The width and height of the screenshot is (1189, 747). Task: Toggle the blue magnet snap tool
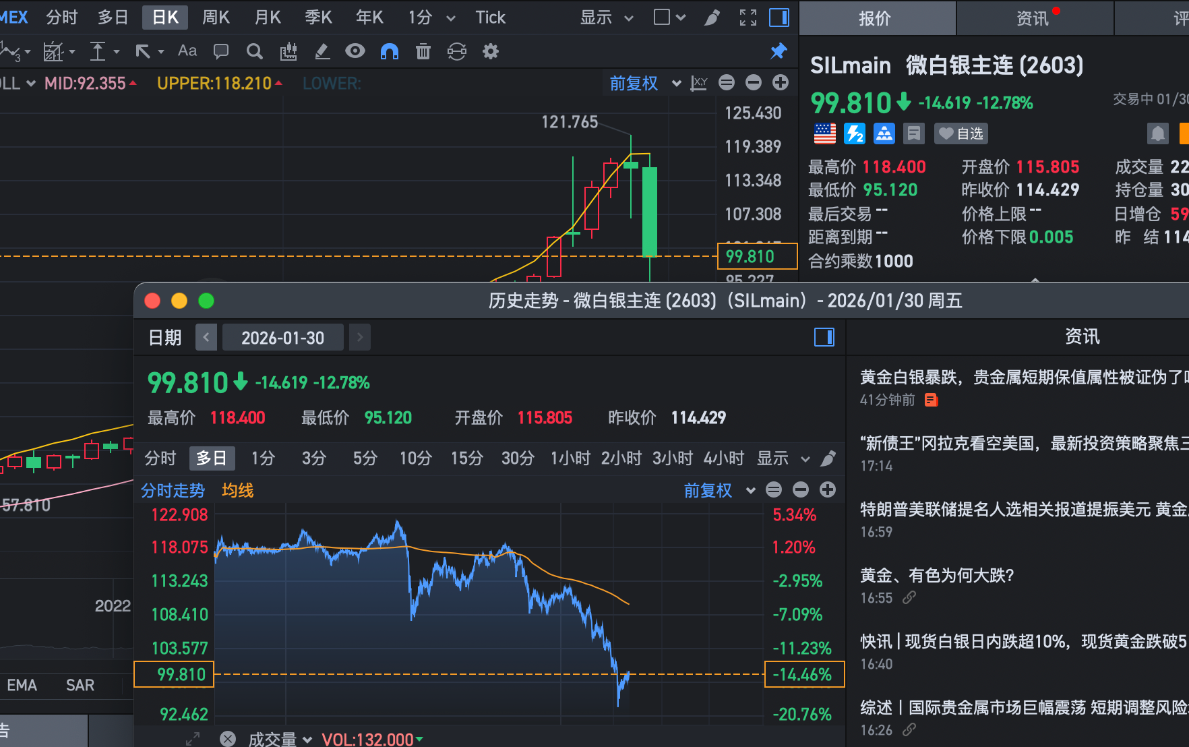point(390,51)
